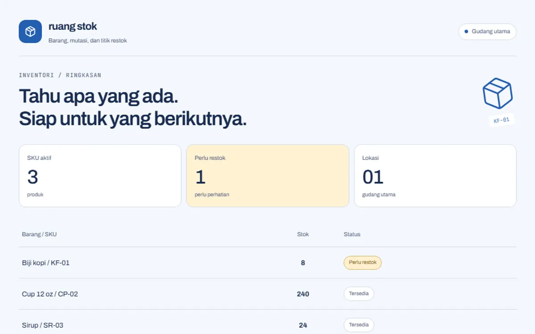
Task: Click the Tersedia badge for Sirup
Action: click(358, 325)
